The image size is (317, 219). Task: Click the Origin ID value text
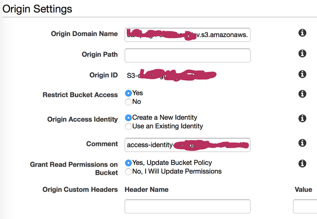171,75
